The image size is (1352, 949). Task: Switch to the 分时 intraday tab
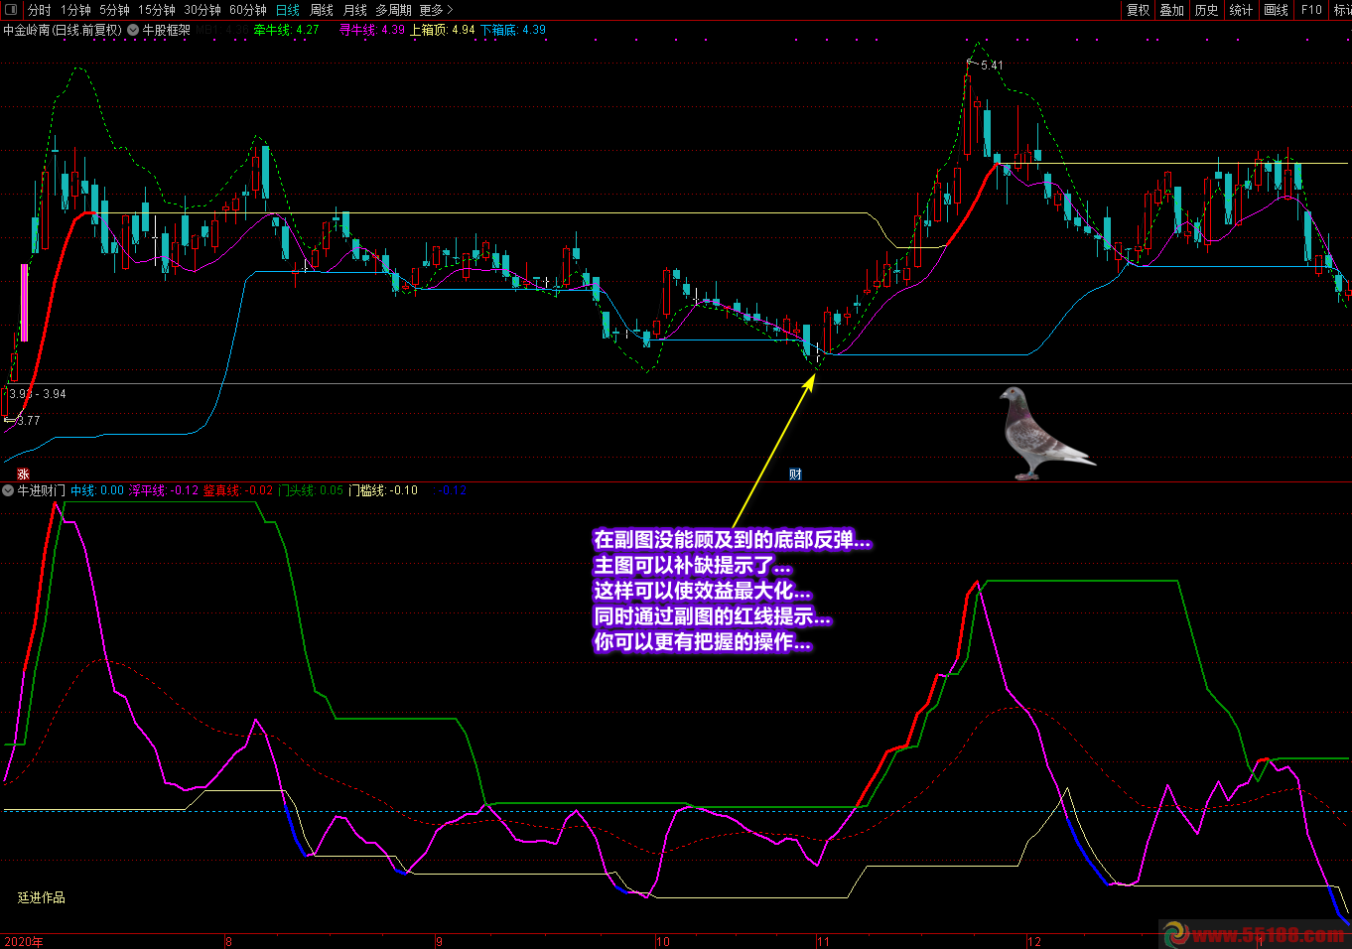(39, 10)
